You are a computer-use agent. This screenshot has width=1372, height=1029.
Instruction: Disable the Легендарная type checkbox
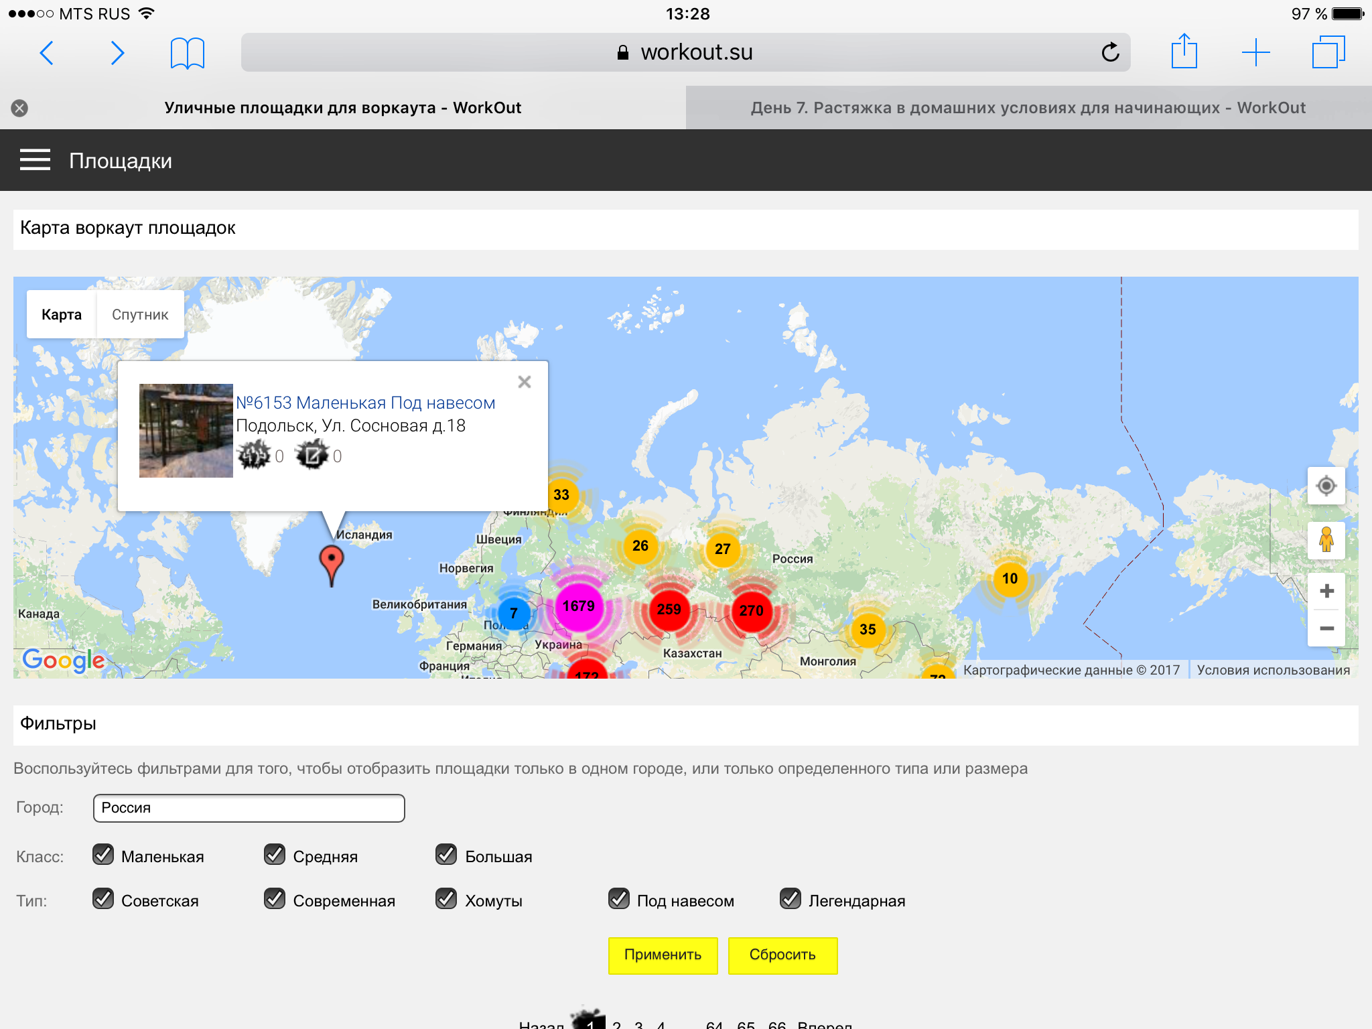(791, 899)
